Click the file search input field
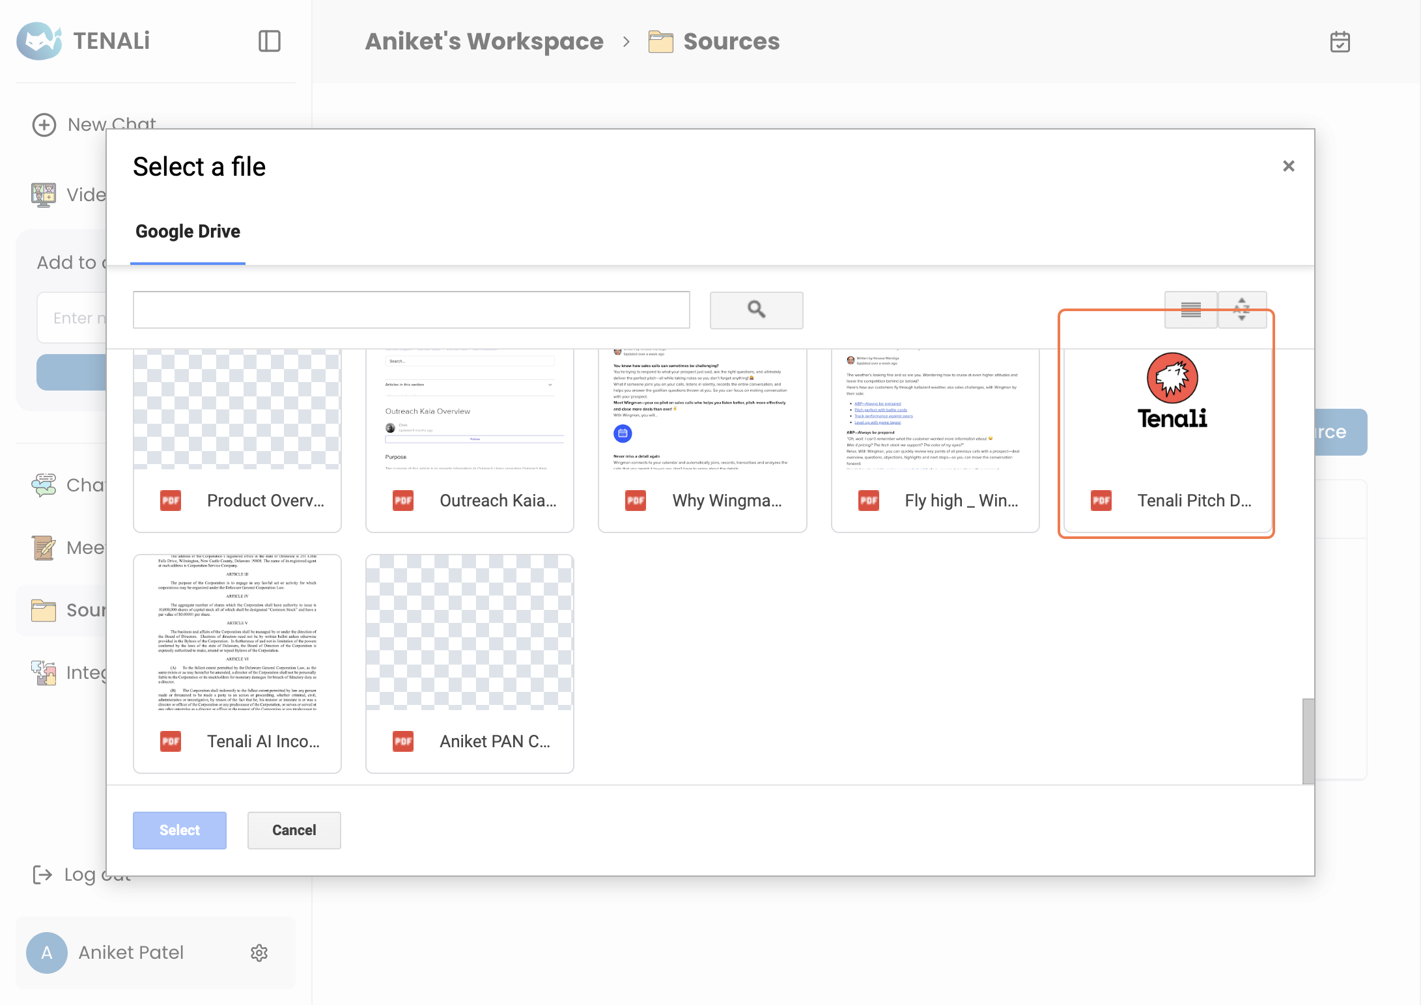The height and width of the screenshot is (1005, 1421). (x=411, y=310)
